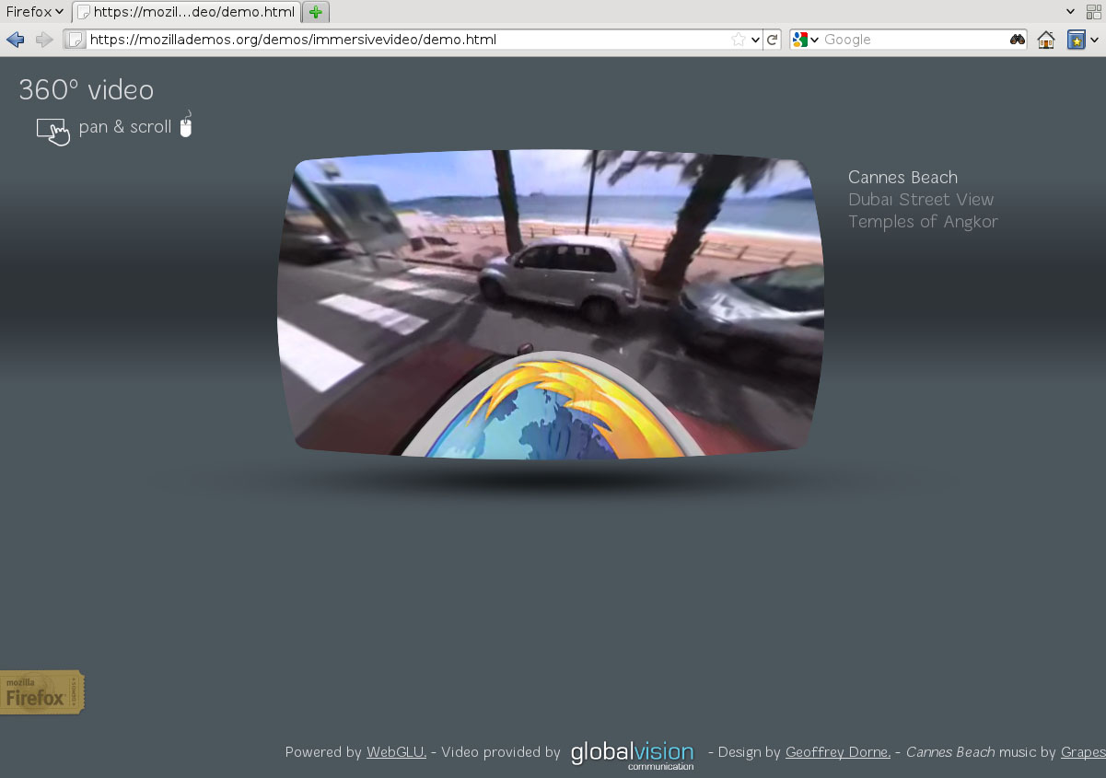Follow the WebGLU link in the footer

point(395,752)
